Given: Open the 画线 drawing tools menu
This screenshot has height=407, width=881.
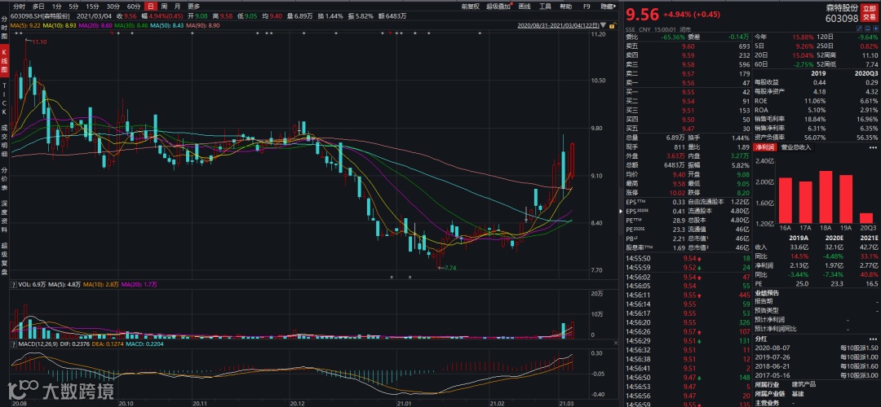Looking at the screenshot, I should pyautogui.click(x=525, y=7).
